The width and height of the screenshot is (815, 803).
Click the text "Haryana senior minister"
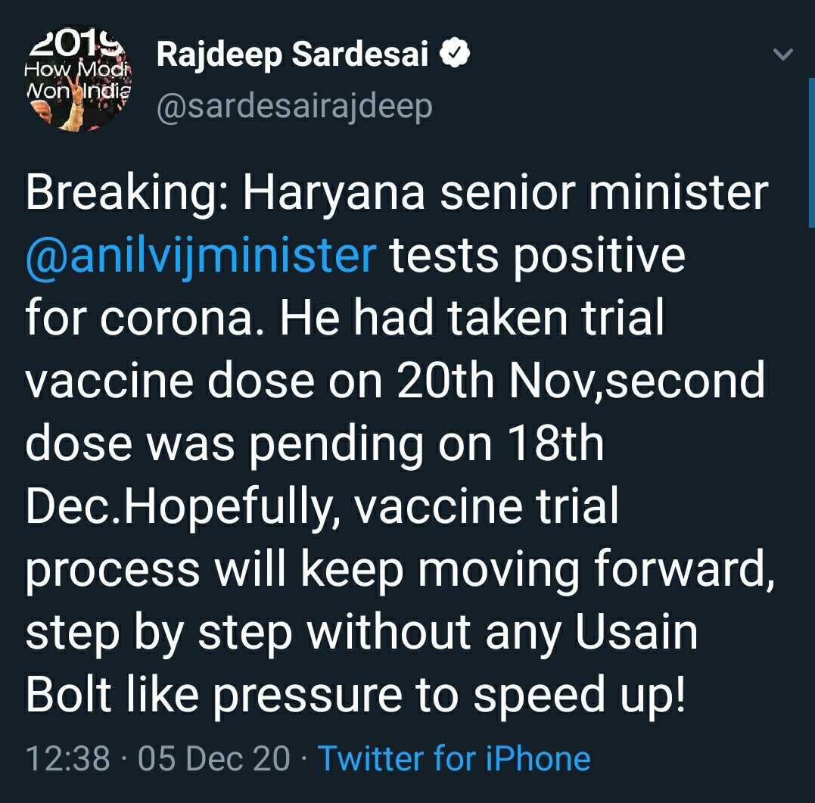(505, 194)
